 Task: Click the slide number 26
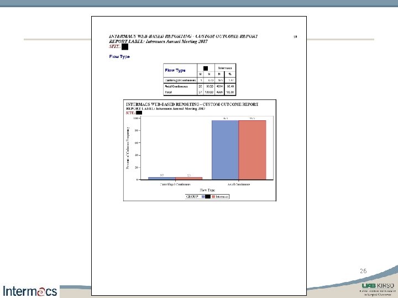pos(363,271)
